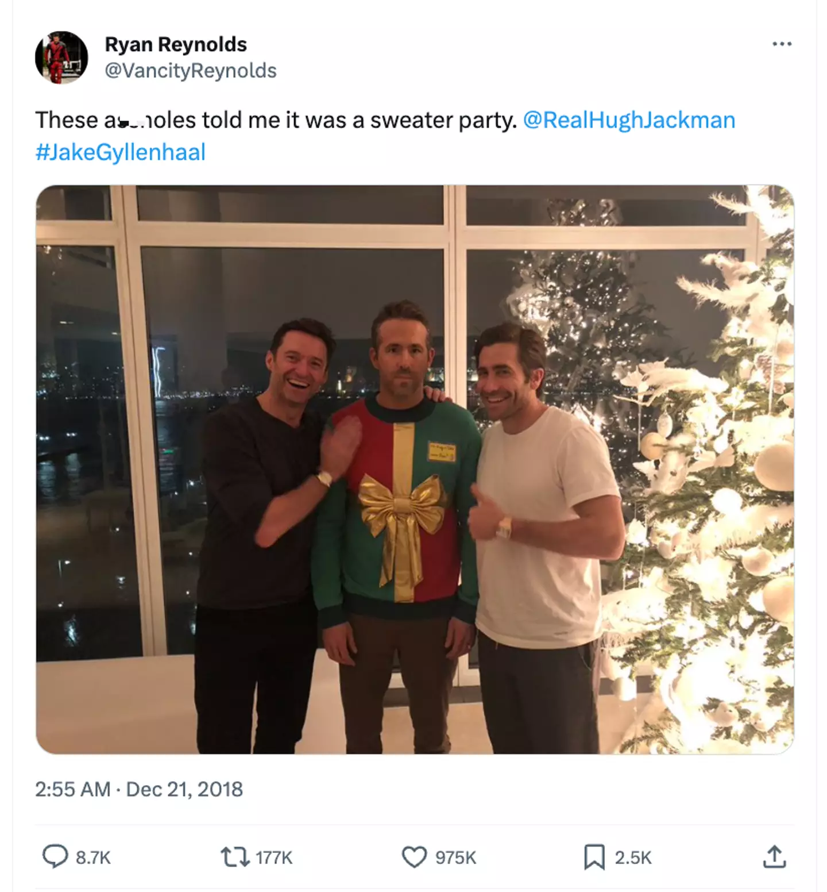Click the 975K likes count

(455, 858)
